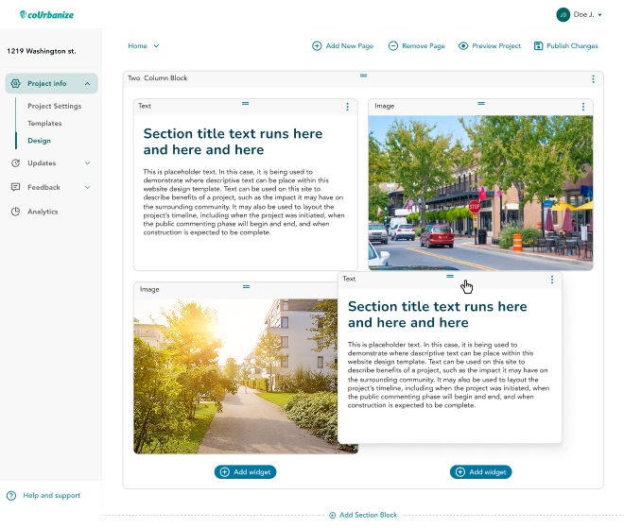The width and height of the screenshot is (624, 528).
Task: Open Project Settings
Action: (55, 106)
